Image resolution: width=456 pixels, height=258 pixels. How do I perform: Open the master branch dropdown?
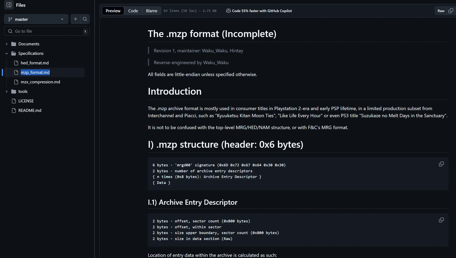(x=36, y=19)
